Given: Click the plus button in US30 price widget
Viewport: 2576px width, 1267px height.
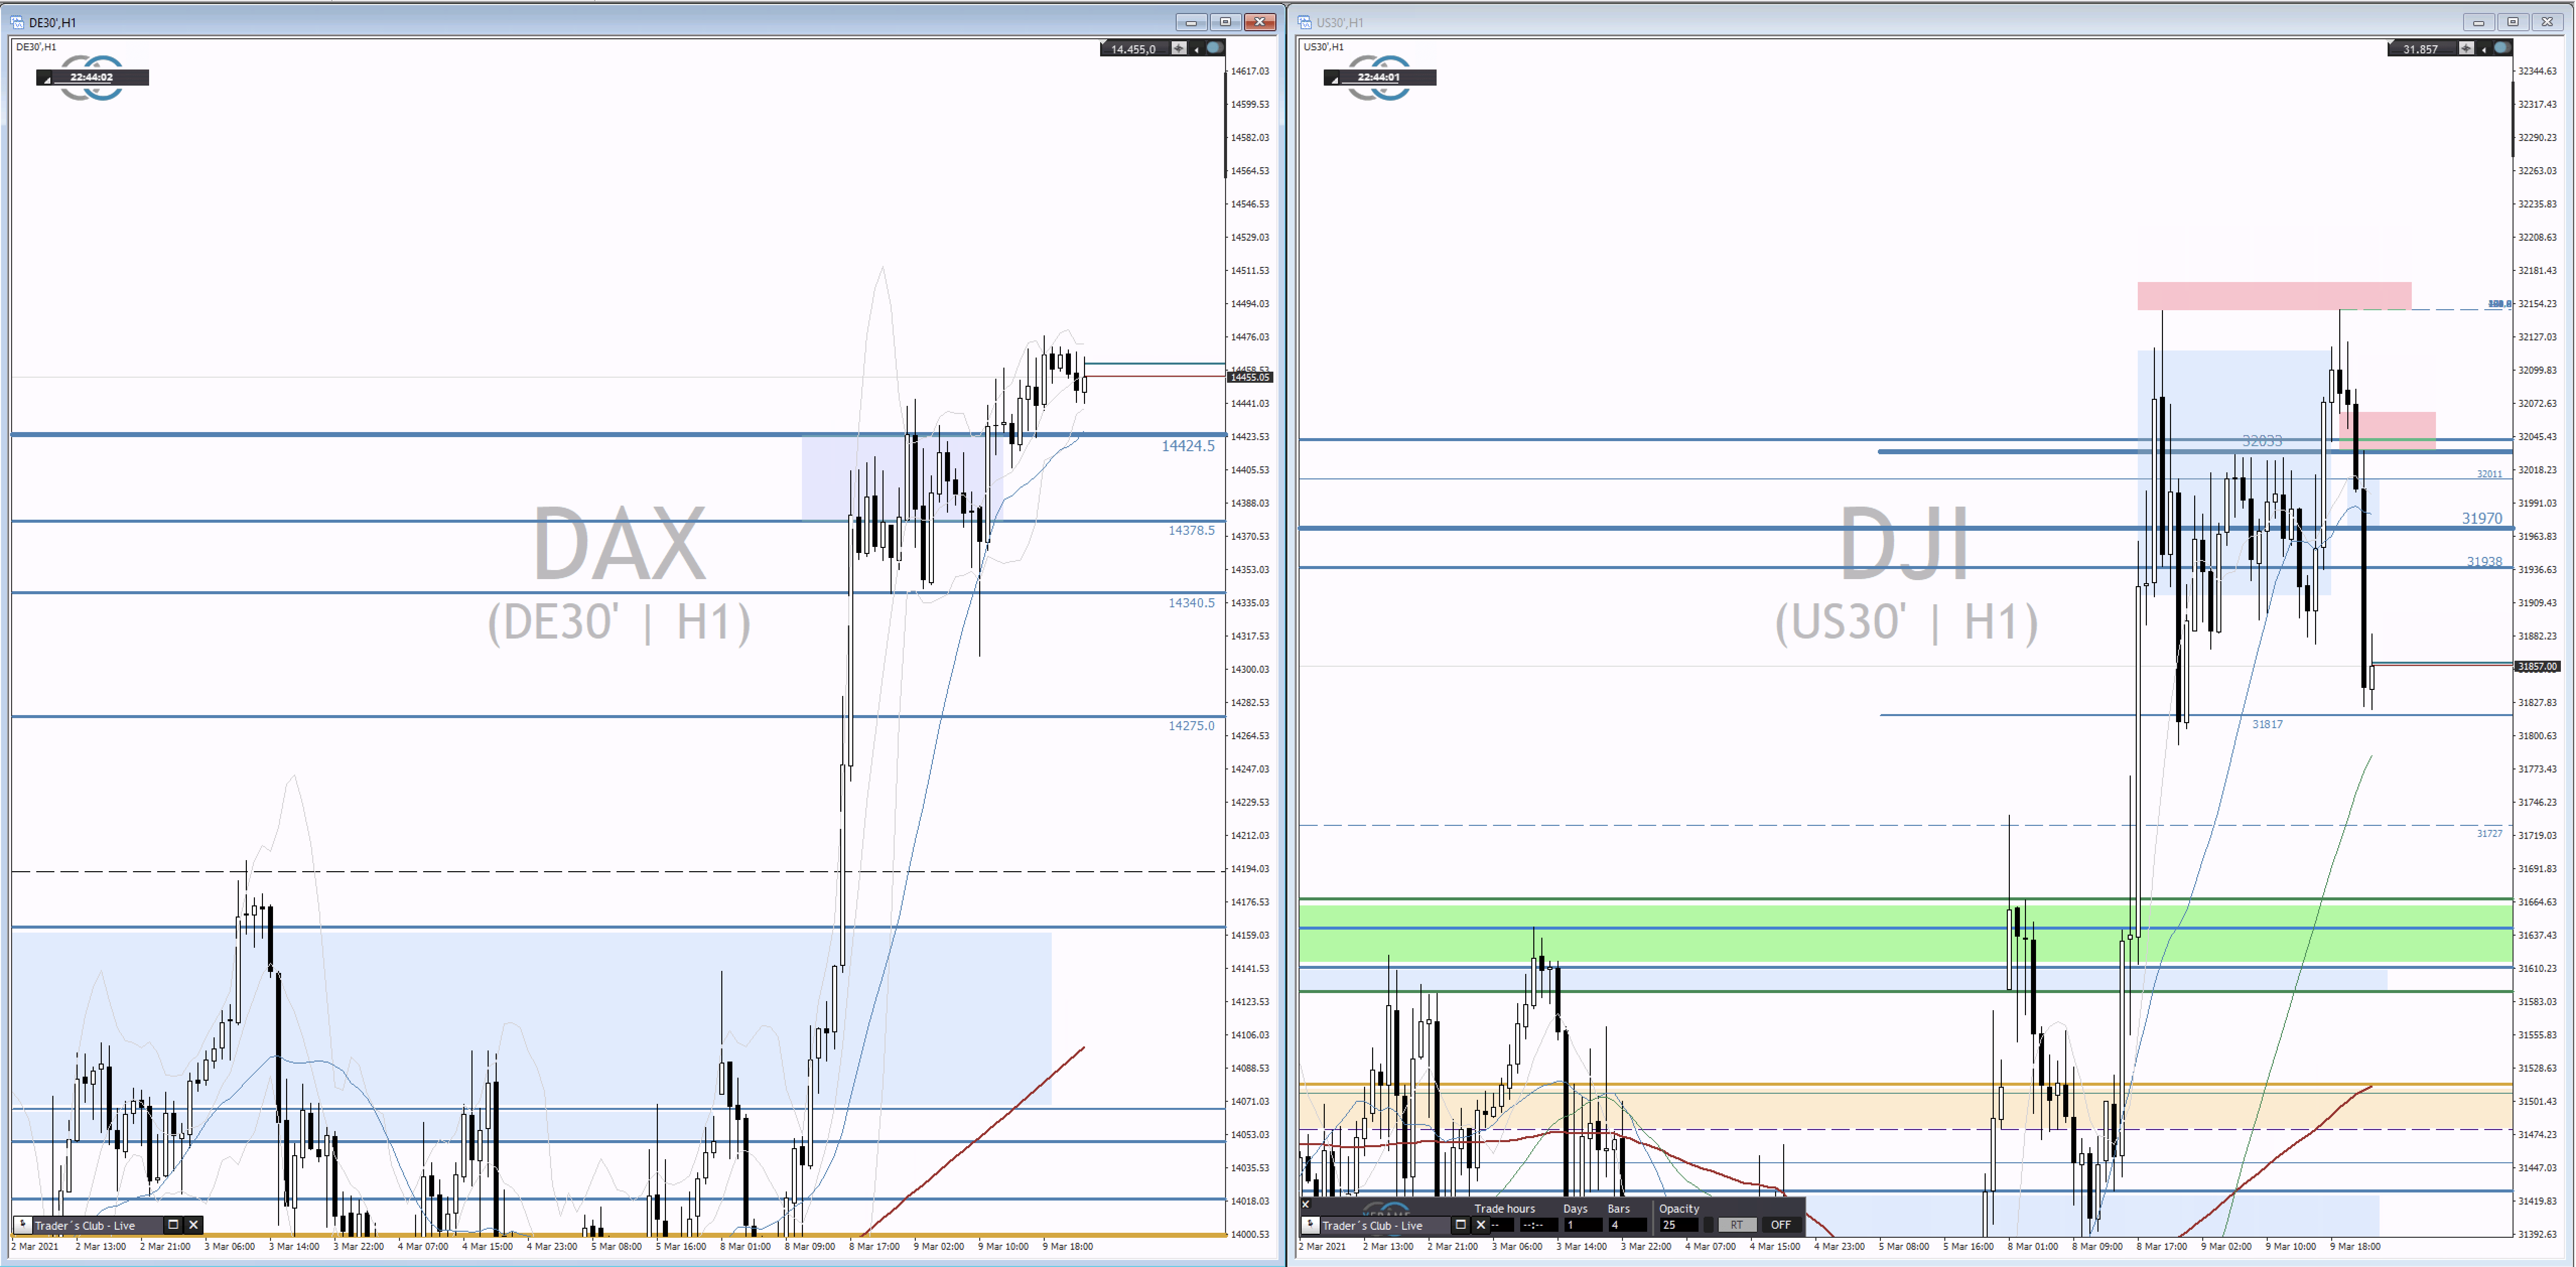Looking at the screenshot, I should click(2466, 48).
